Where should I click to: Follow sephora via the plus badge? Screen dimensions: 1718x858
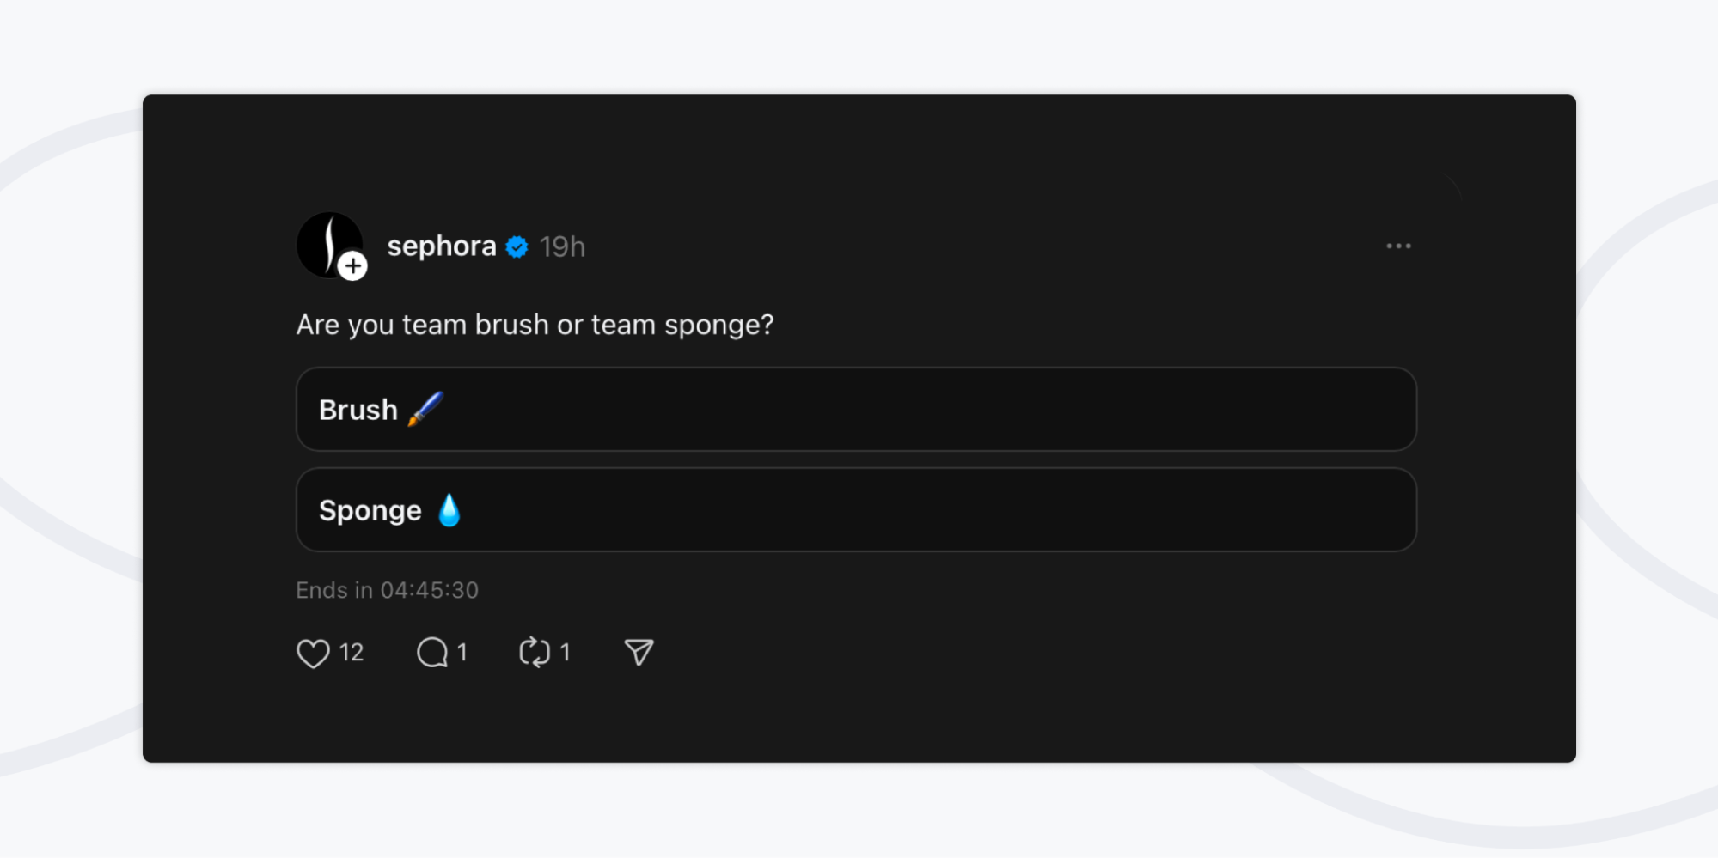(x=352, y=266)
